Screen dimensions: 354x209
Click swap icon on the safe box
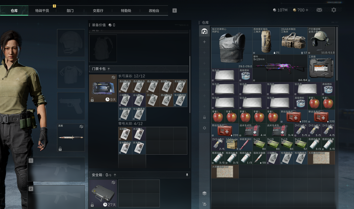click(x=113, y=182)
